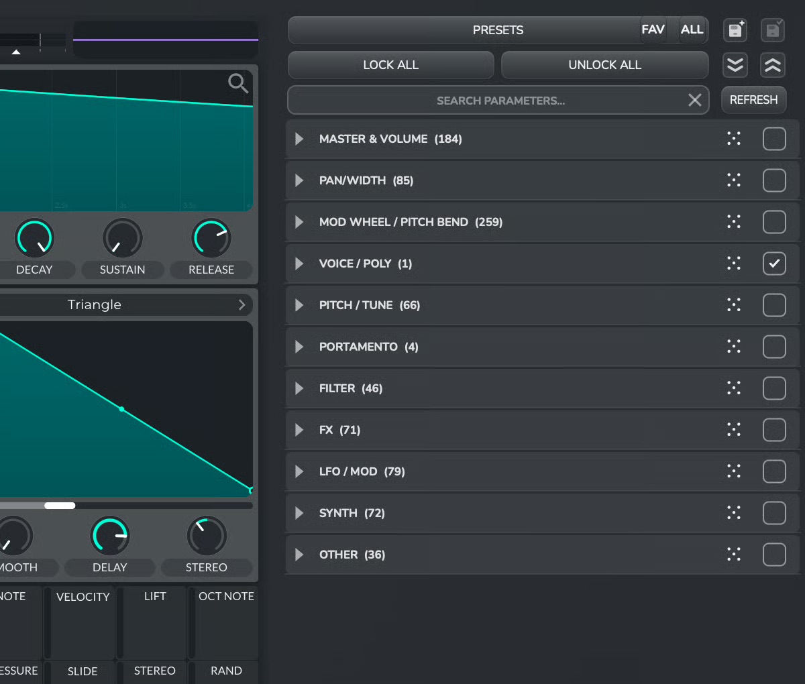
Task: Click the LFO curve midpoint handle
Action: 121,408
